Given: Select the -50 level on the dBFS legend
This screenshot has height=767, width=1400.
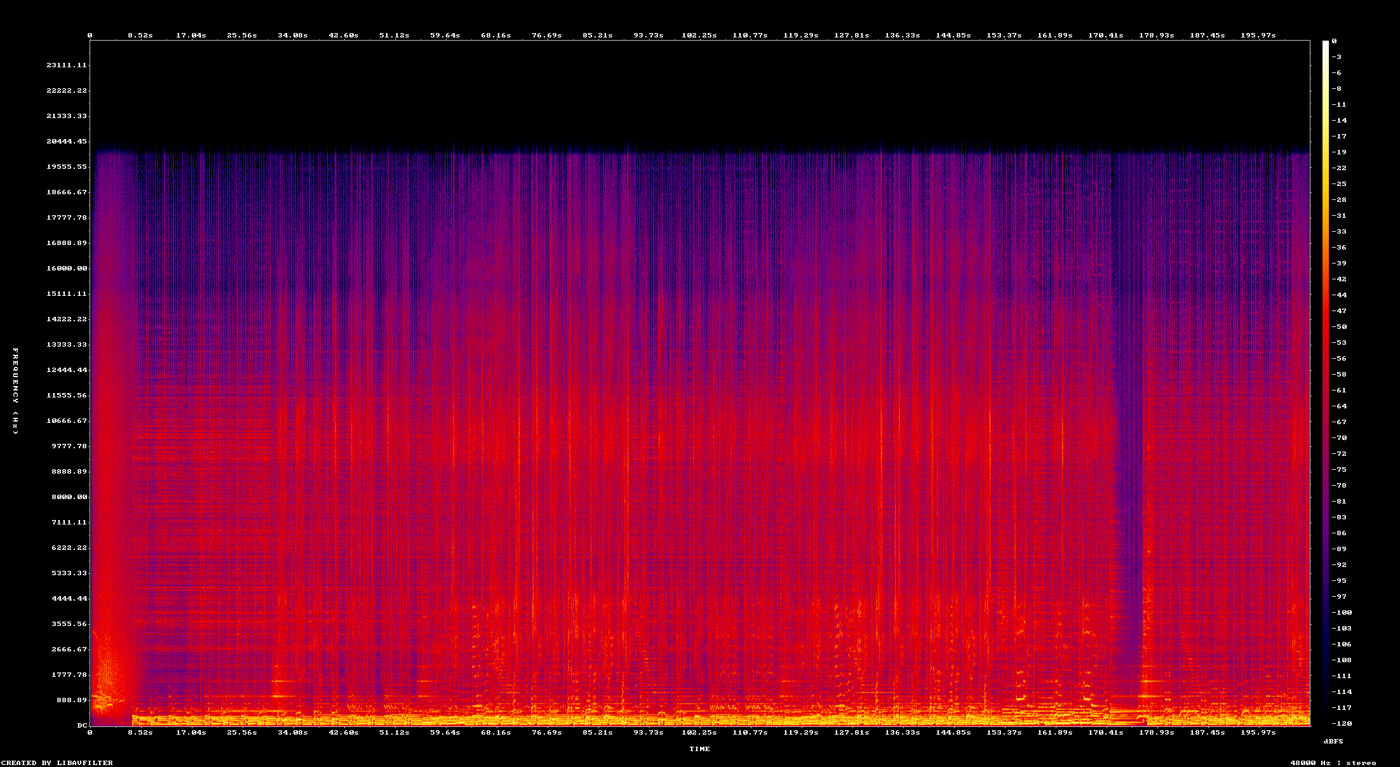Looking at the screenshot, I should [1339, 327].
